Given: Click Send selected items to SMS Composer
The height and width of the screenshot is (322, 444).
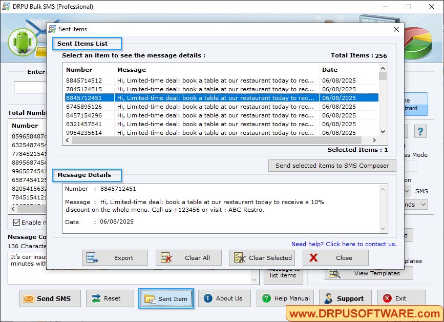Looking at the screenshot, I should (331, 166).
